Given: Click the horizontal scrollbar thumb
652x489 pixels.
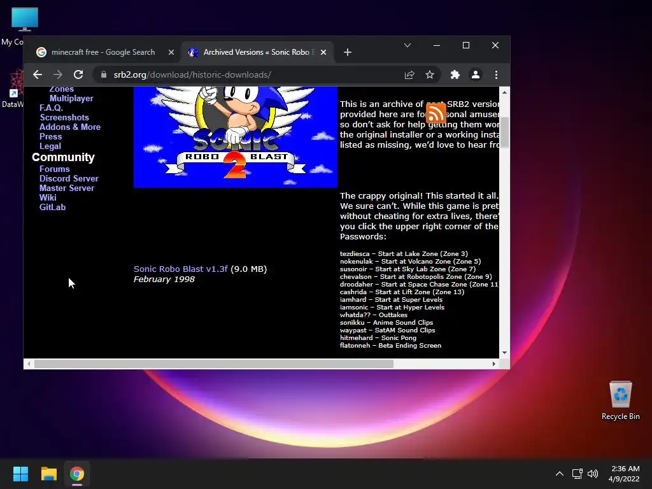Looking at the screenshot, I should pyautogui.click(x=214, y=364).
